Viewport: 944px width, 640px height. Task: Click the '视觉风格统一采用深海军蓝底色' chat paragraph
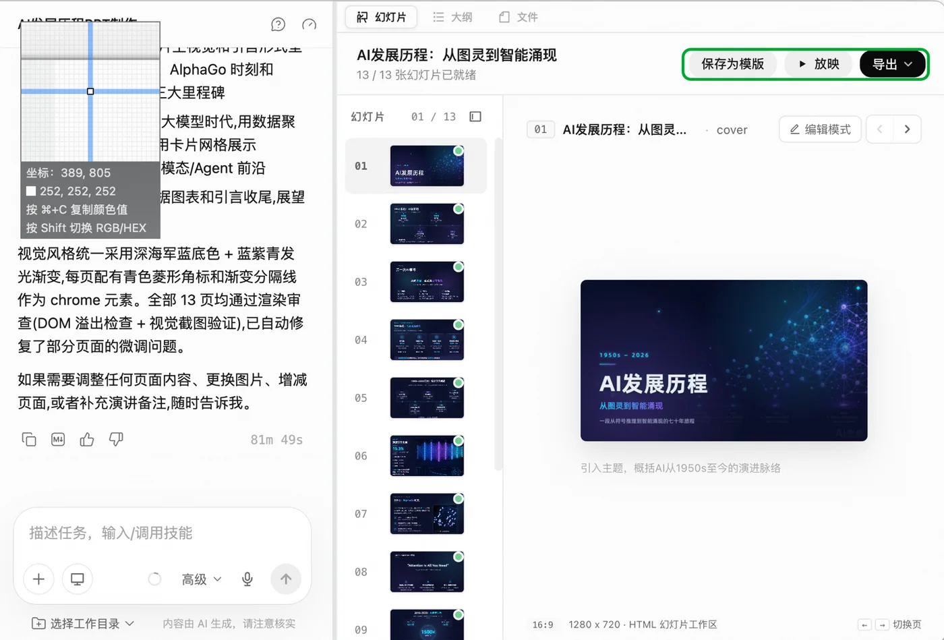162,300
